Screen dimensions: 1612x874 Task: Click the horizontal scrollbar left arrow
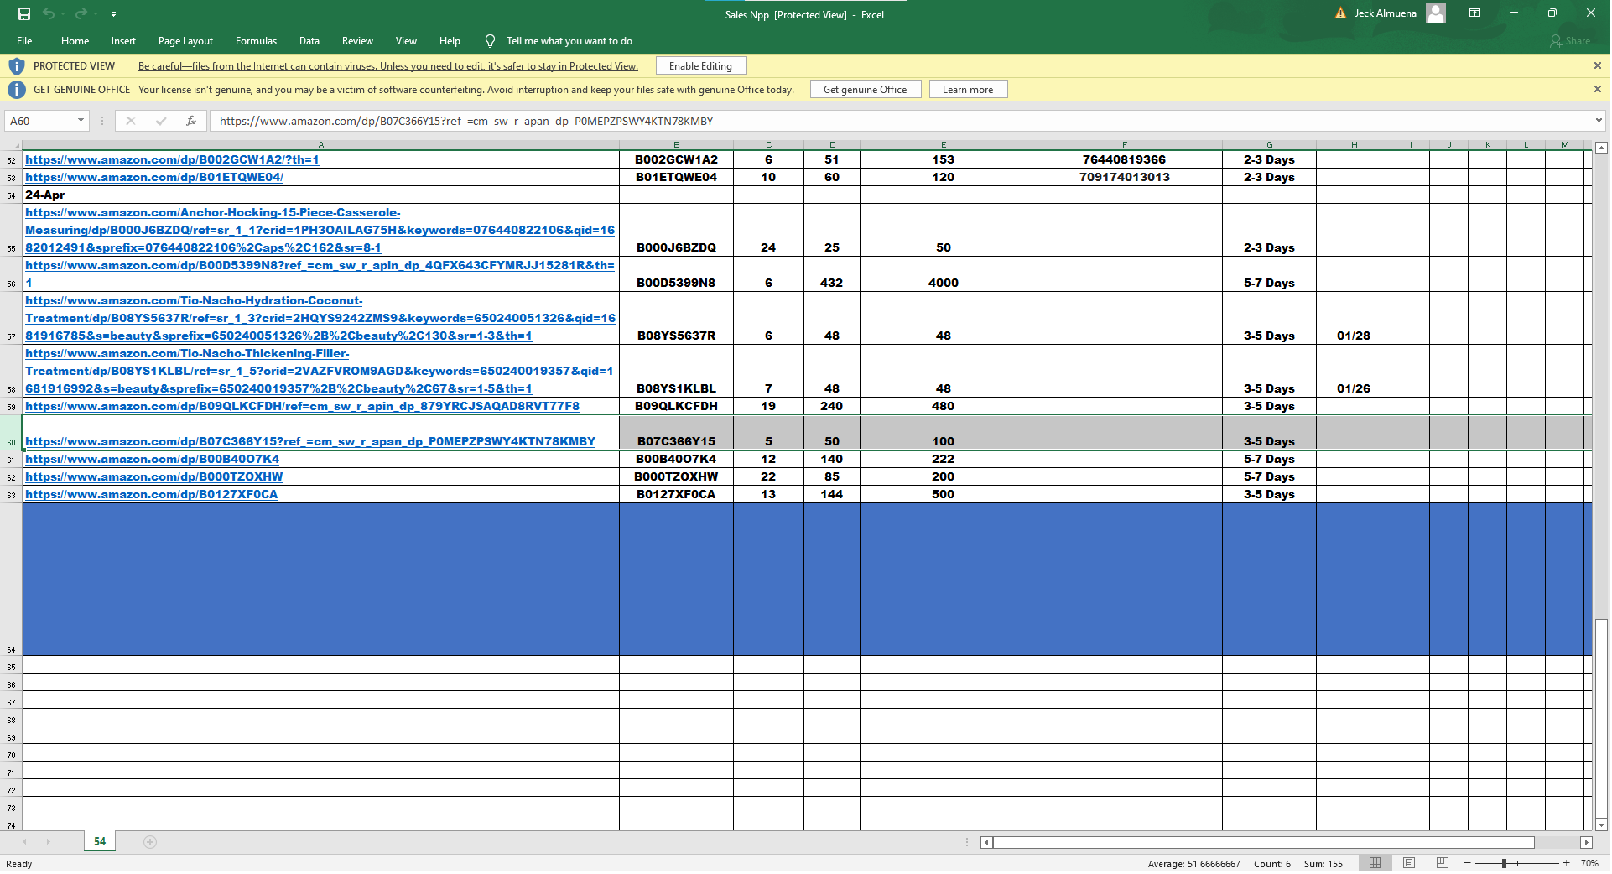[987, 843]
